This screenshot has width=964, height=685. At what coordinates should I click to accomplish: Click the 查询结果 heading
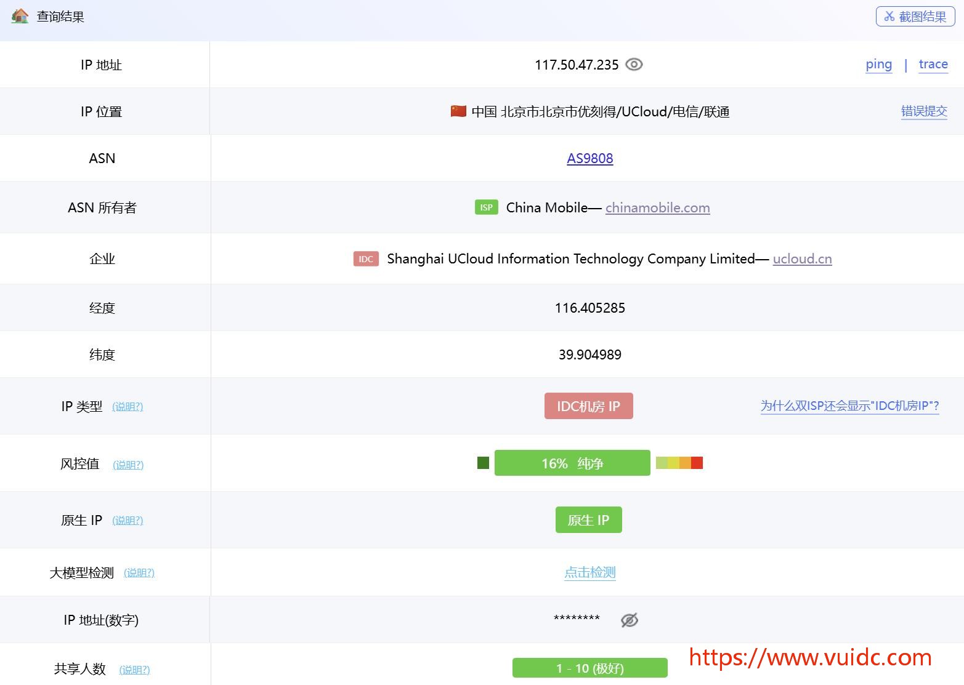tap(60, 17)
